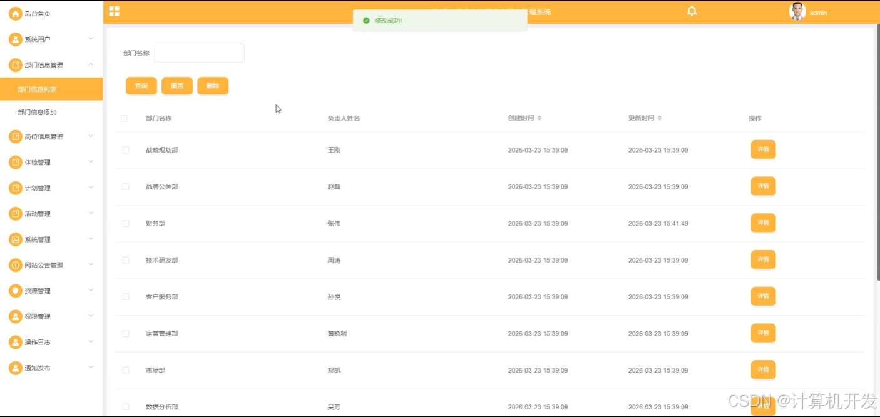Image resolution: width=880 pixels, height=417 pixels.
Task: Click the 后台首页 home icon
Action: click(15, 13)
